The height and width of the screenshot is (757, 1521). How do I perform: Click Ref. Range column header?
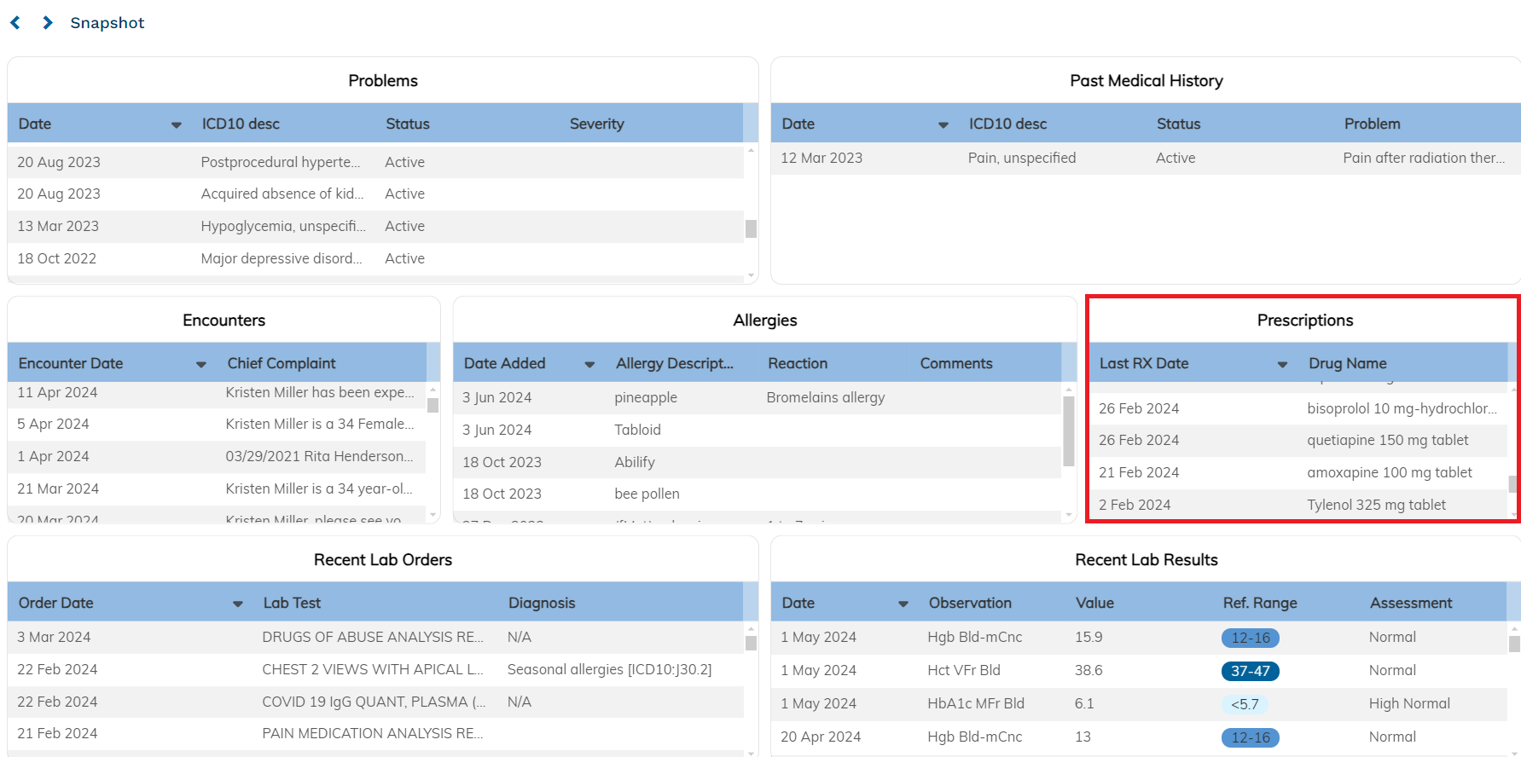point(1260,603)
